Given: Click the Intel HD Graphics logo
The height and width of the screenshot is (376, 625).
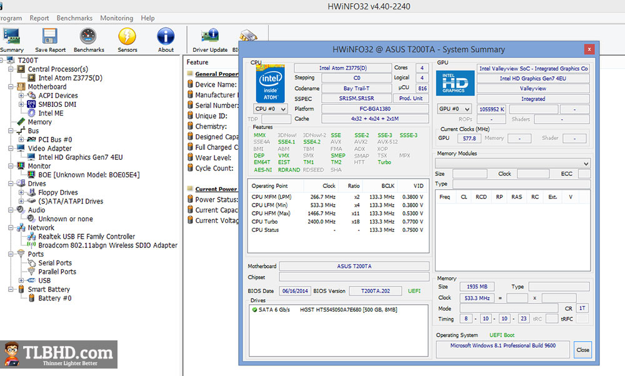Looking at the screenshot, I should click(x=455, y=83).
